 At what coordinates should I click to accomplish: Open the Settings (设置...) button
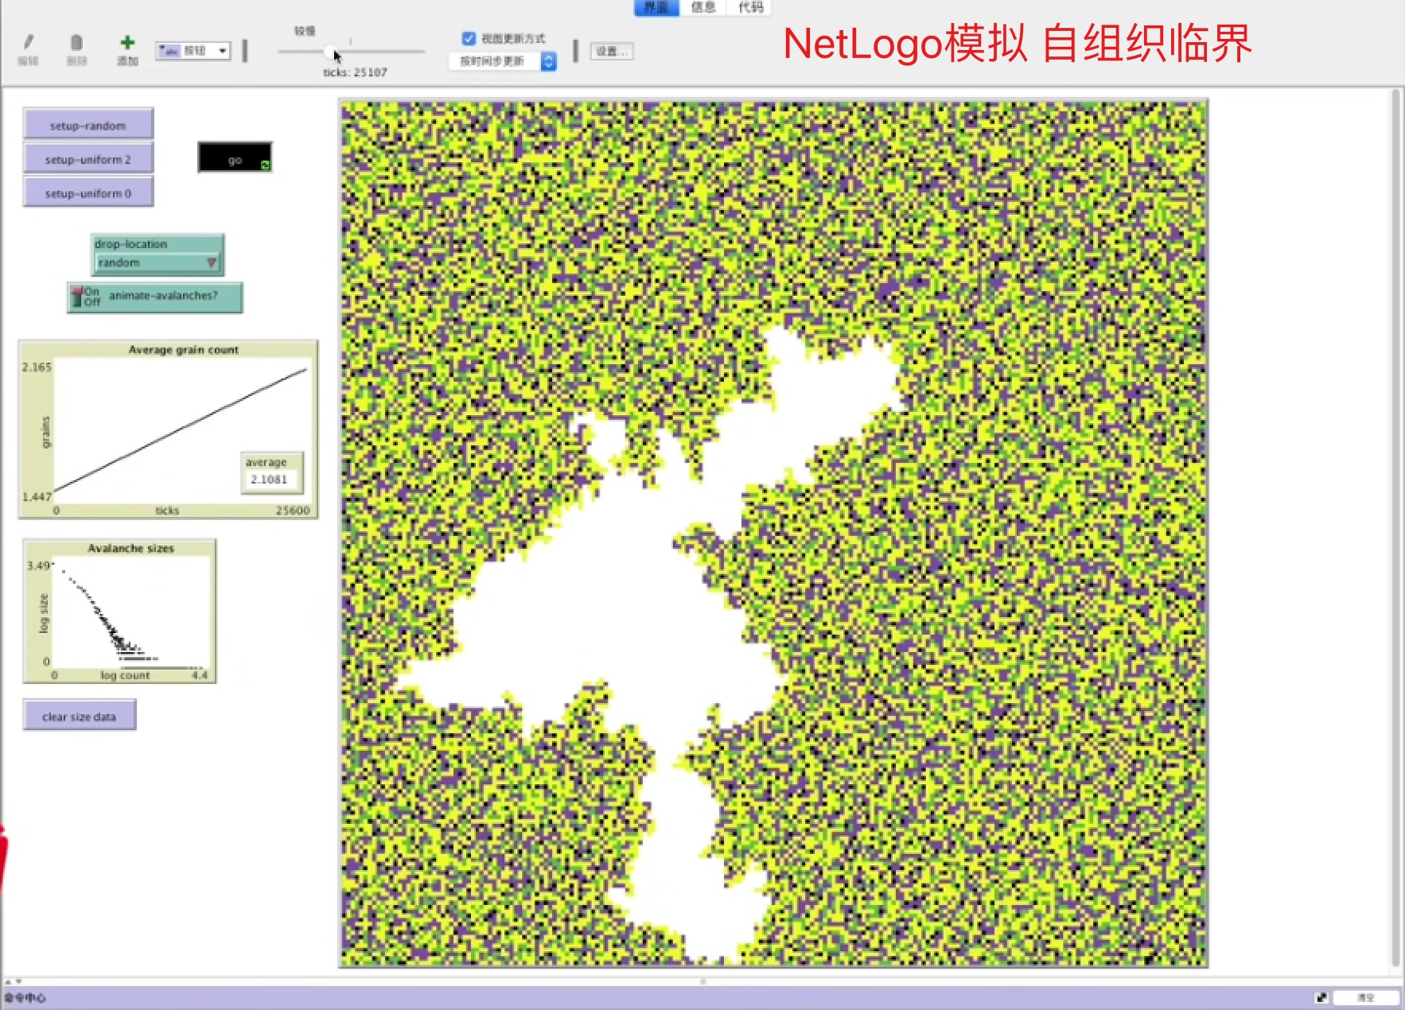pos(611,52)
